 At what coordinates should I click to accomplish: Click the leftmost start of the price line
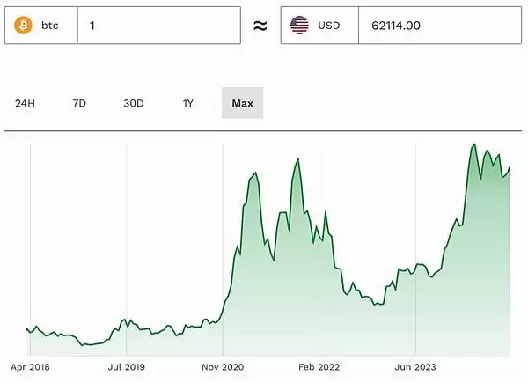click(x=27, y=329)
